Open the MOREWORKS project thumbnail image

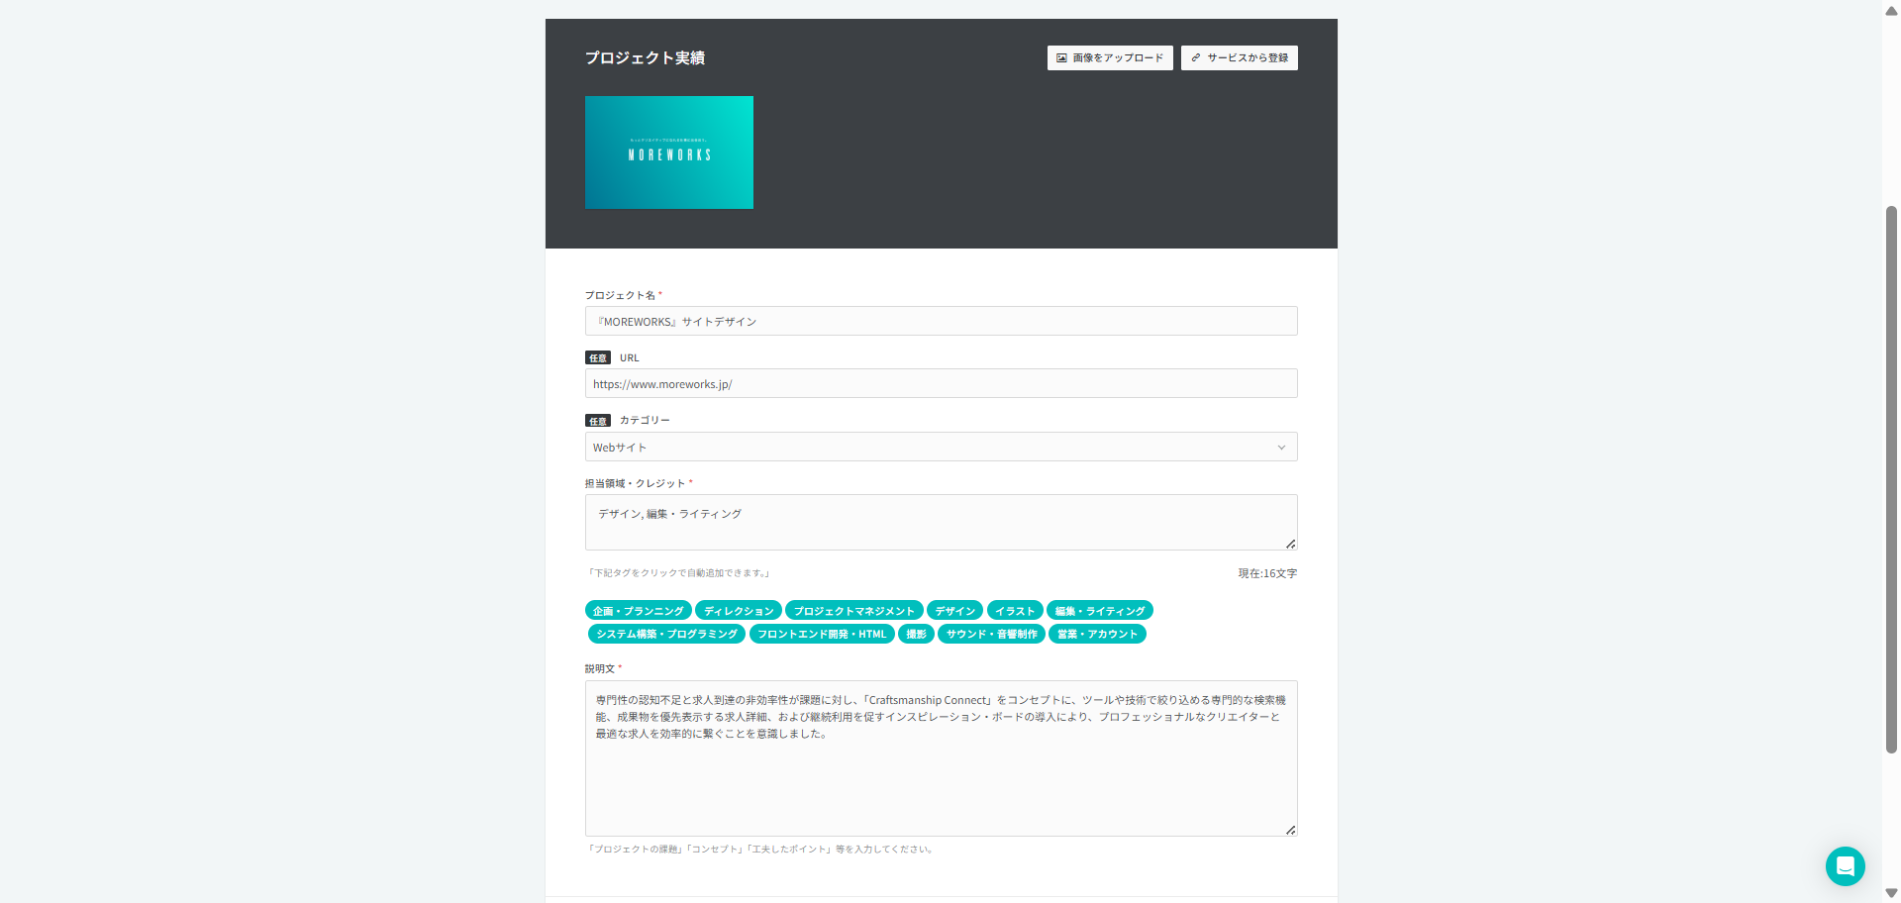click(669, 152)
